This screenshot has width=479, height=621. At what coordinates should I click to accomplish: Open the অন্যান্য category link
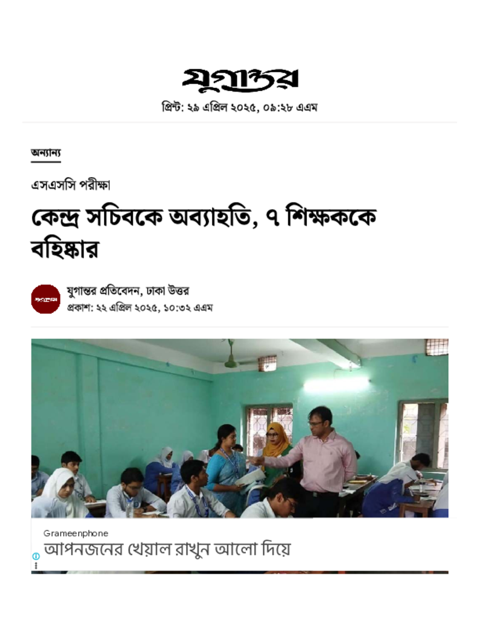(46, 152)
